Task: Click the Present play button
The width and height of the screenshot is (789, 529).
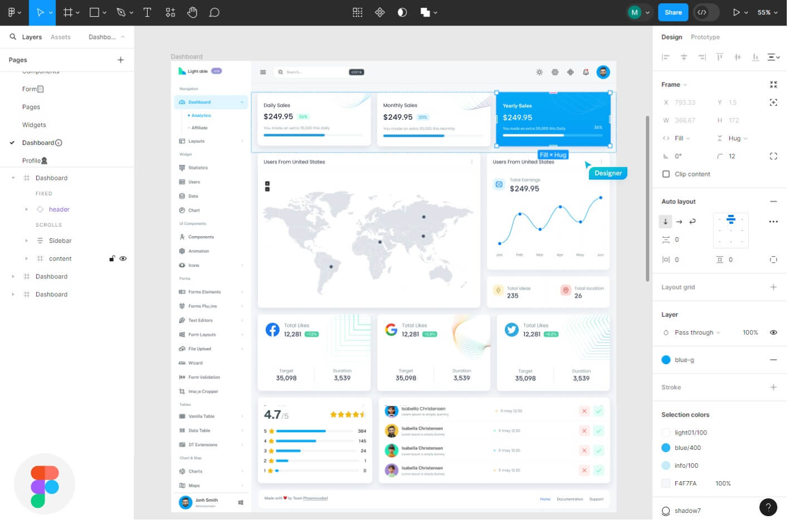Action: pos(736,12)
